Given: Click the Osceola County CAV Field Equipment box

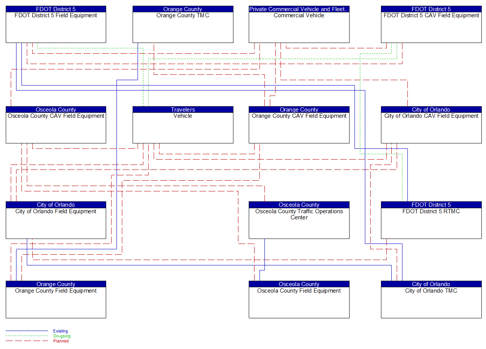Looking at the screenshot, I should tap(56, 124).
